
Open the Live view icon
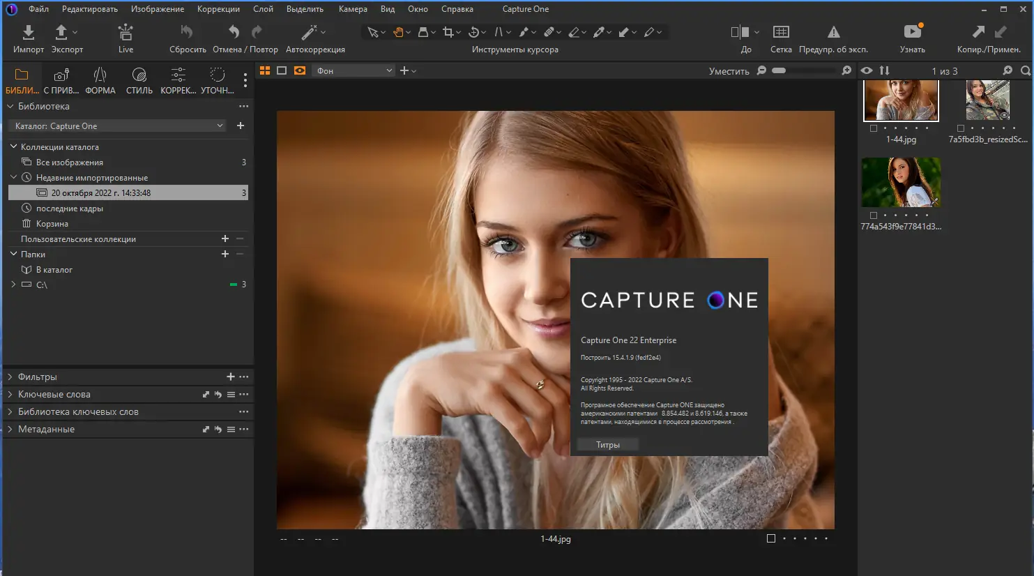[x=126, y=33]
